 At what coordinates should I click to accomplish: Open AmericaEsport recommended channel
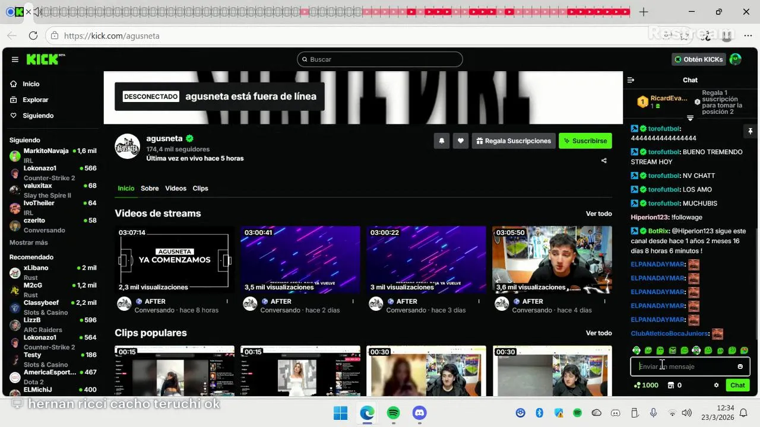[53, 377]
